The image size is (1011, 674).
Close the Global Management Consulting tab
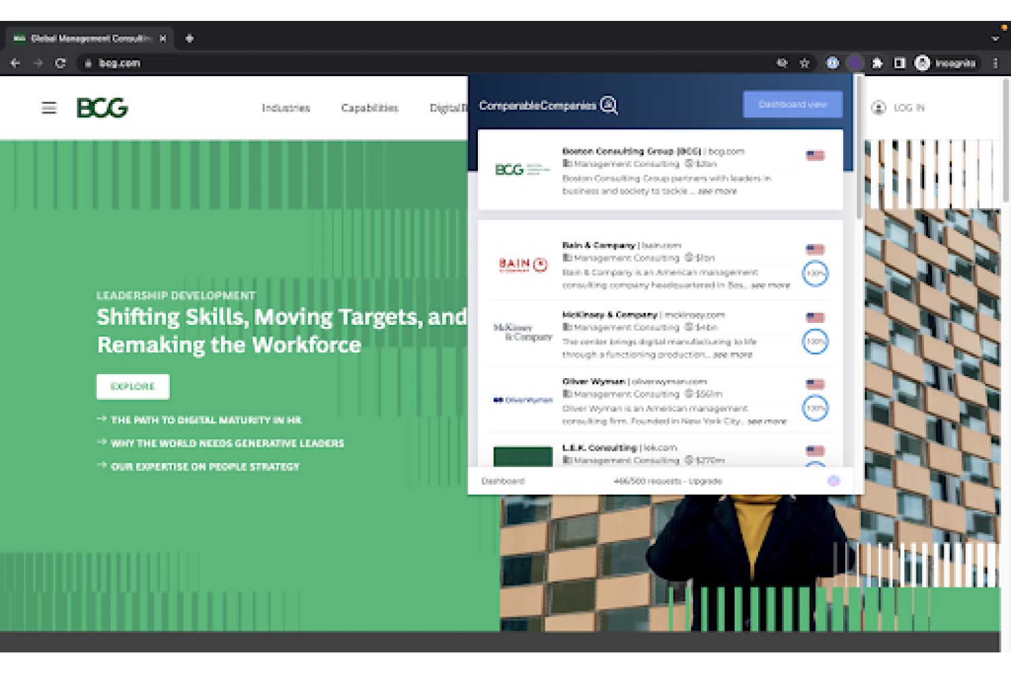point(162,38)
